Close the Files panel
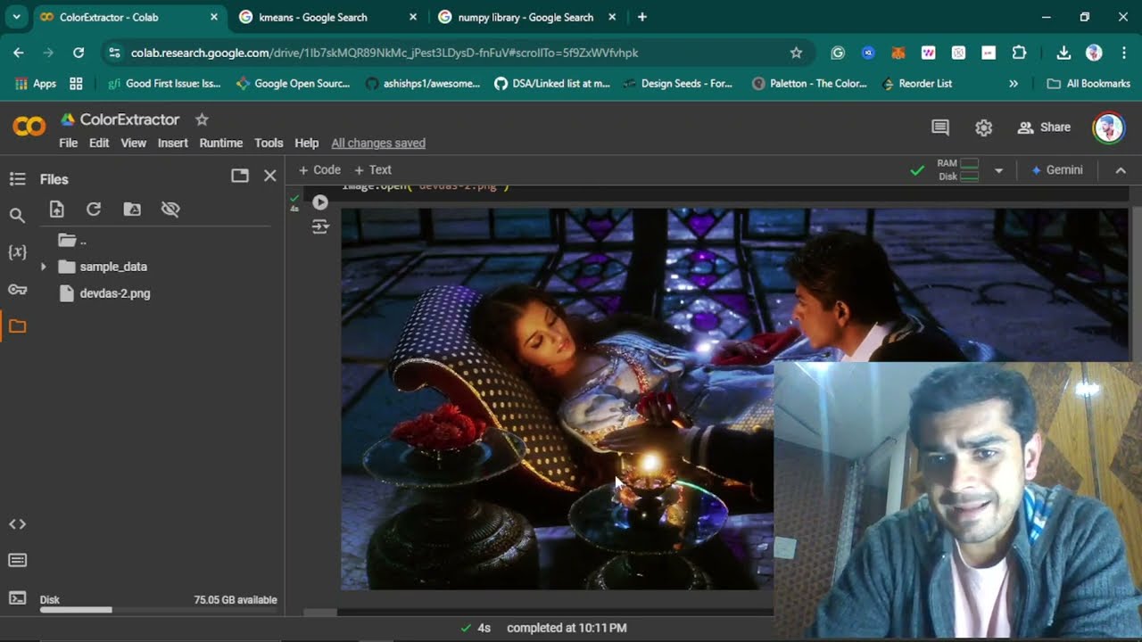The width and height of the screenshot is (1142, 642). coord(270,176)
